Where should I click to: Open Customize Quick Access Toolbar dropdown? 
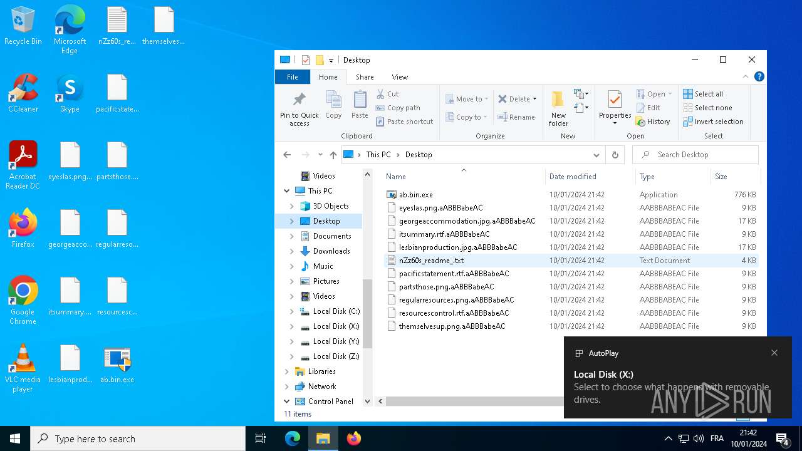click(x=331, y=60)
